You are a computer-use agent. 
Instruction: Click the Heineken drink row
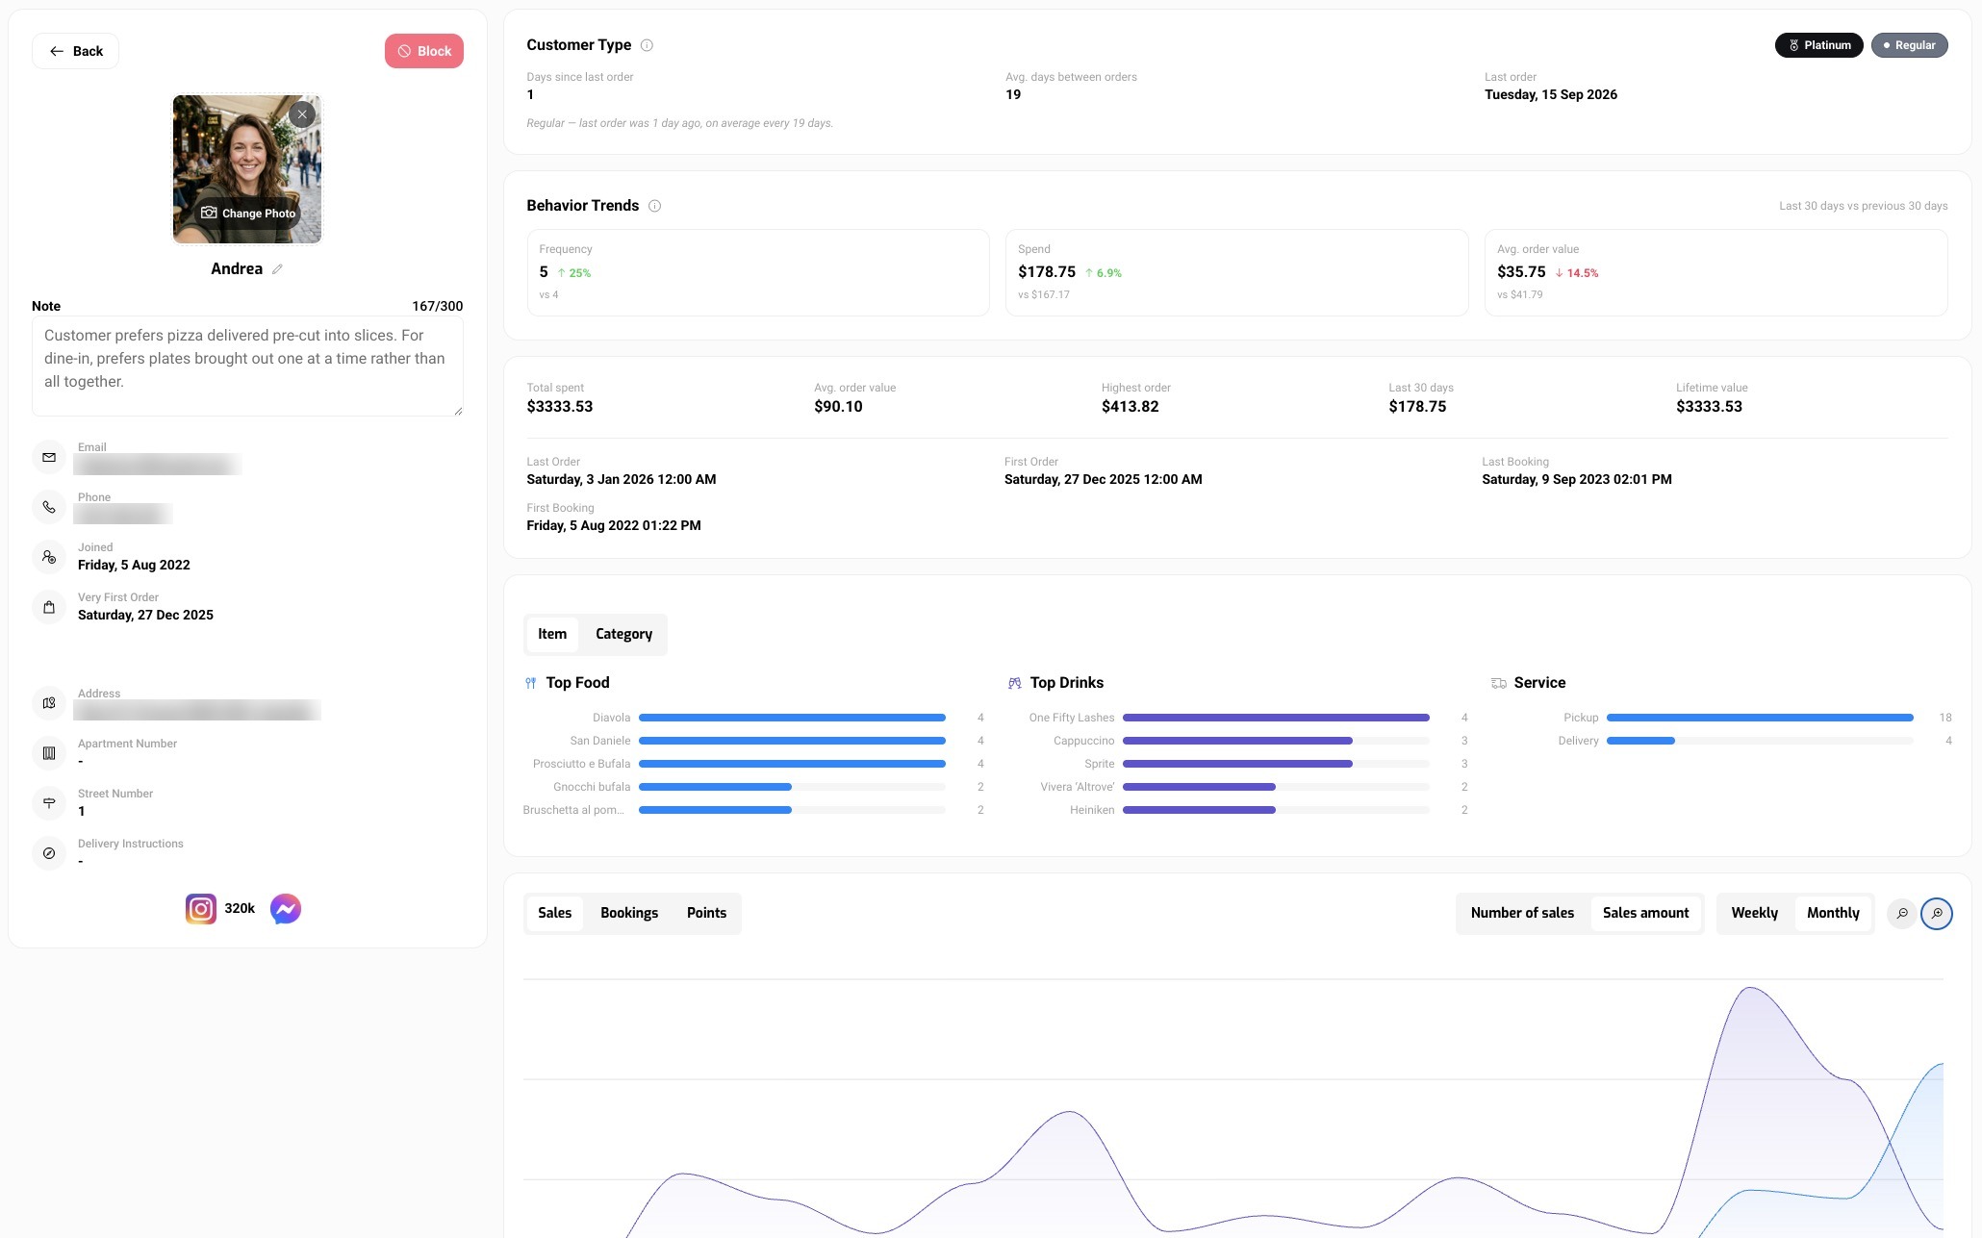pyautogui.click(x=1238, y=810)
